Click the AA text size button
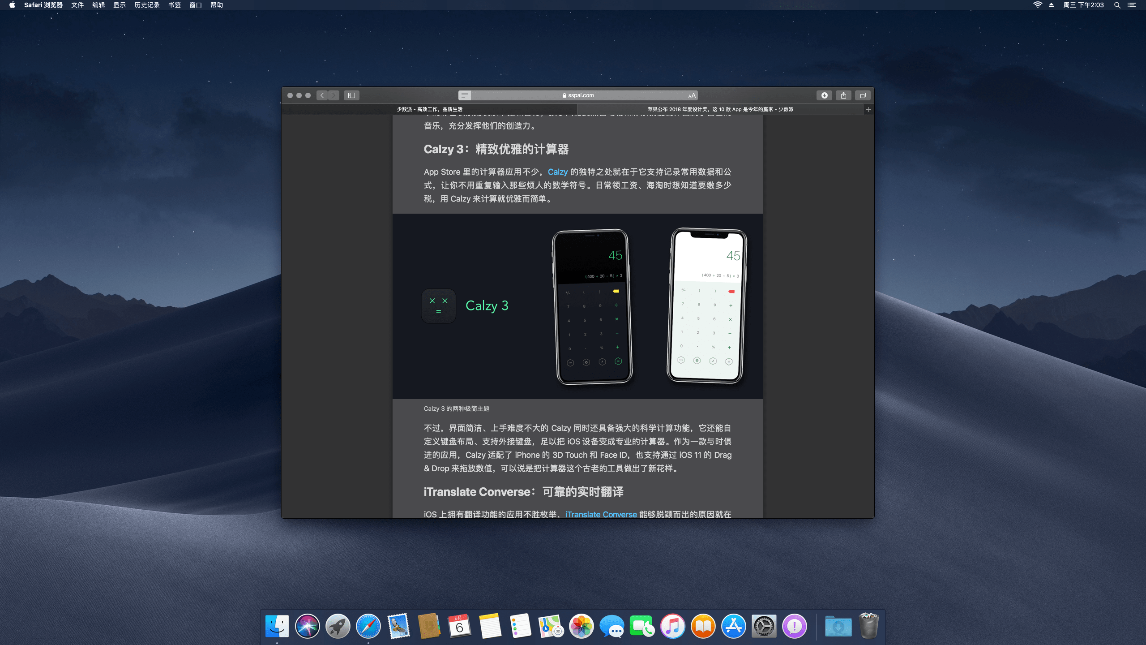1146x645 pixels. click(692, 95)
